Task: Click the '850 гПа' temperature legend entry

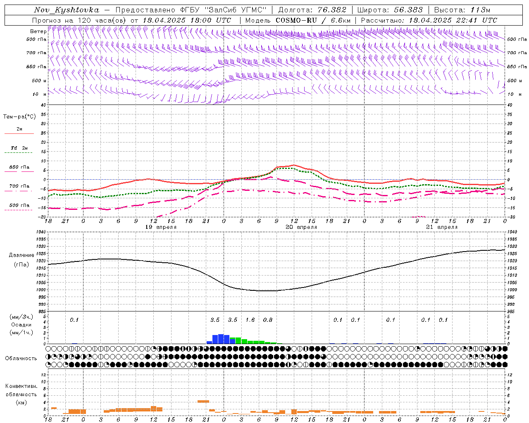Action: 19,167
